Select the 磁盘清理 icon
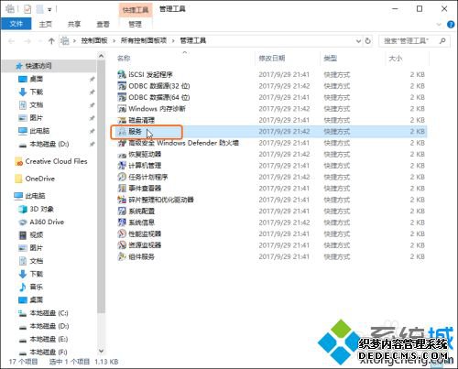458x369 pixels. click(x=122, y=120)
